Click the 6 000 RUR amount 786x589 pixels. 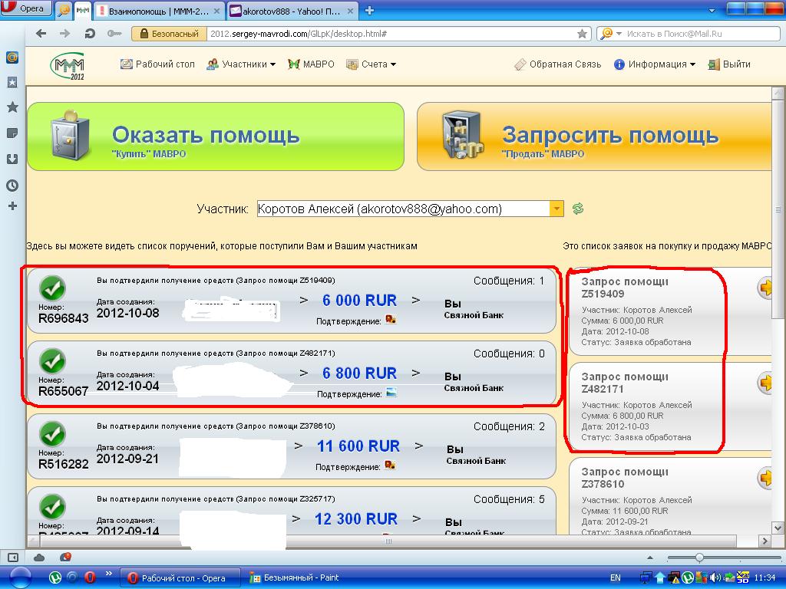point(359,300)
